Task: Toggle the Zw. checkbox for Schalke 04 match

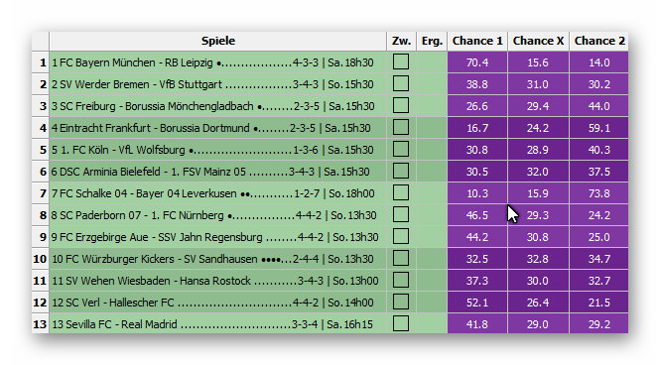Action: (x=401, y=193)
